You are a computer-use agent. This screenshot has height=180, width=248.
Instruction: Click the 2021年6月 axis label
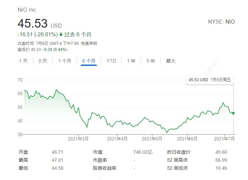tap(187, 139)
